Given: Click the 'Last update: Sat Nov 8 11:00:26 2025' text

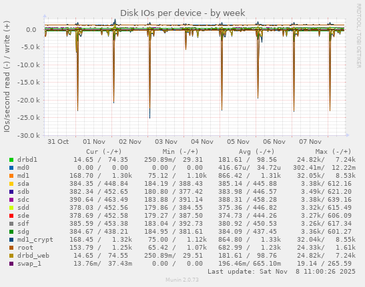Looking at the screenshot, I should pos(282,272).
